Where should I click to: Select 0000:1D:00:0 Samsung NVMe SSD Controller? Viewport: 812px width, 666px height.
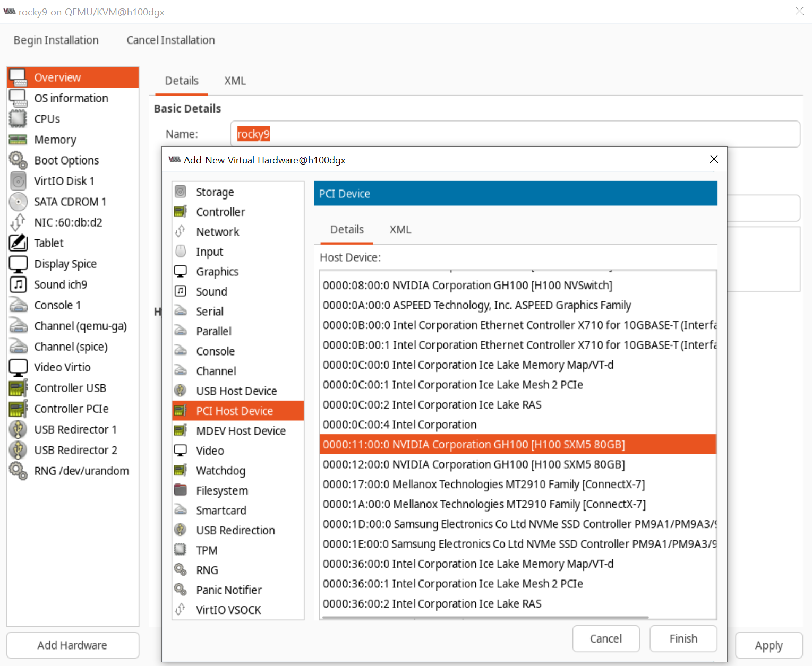click(x=518, y=524)
